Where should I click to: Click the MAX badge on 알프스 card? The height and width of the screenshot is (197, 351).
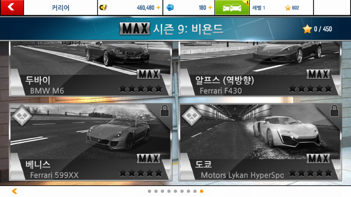318,74
